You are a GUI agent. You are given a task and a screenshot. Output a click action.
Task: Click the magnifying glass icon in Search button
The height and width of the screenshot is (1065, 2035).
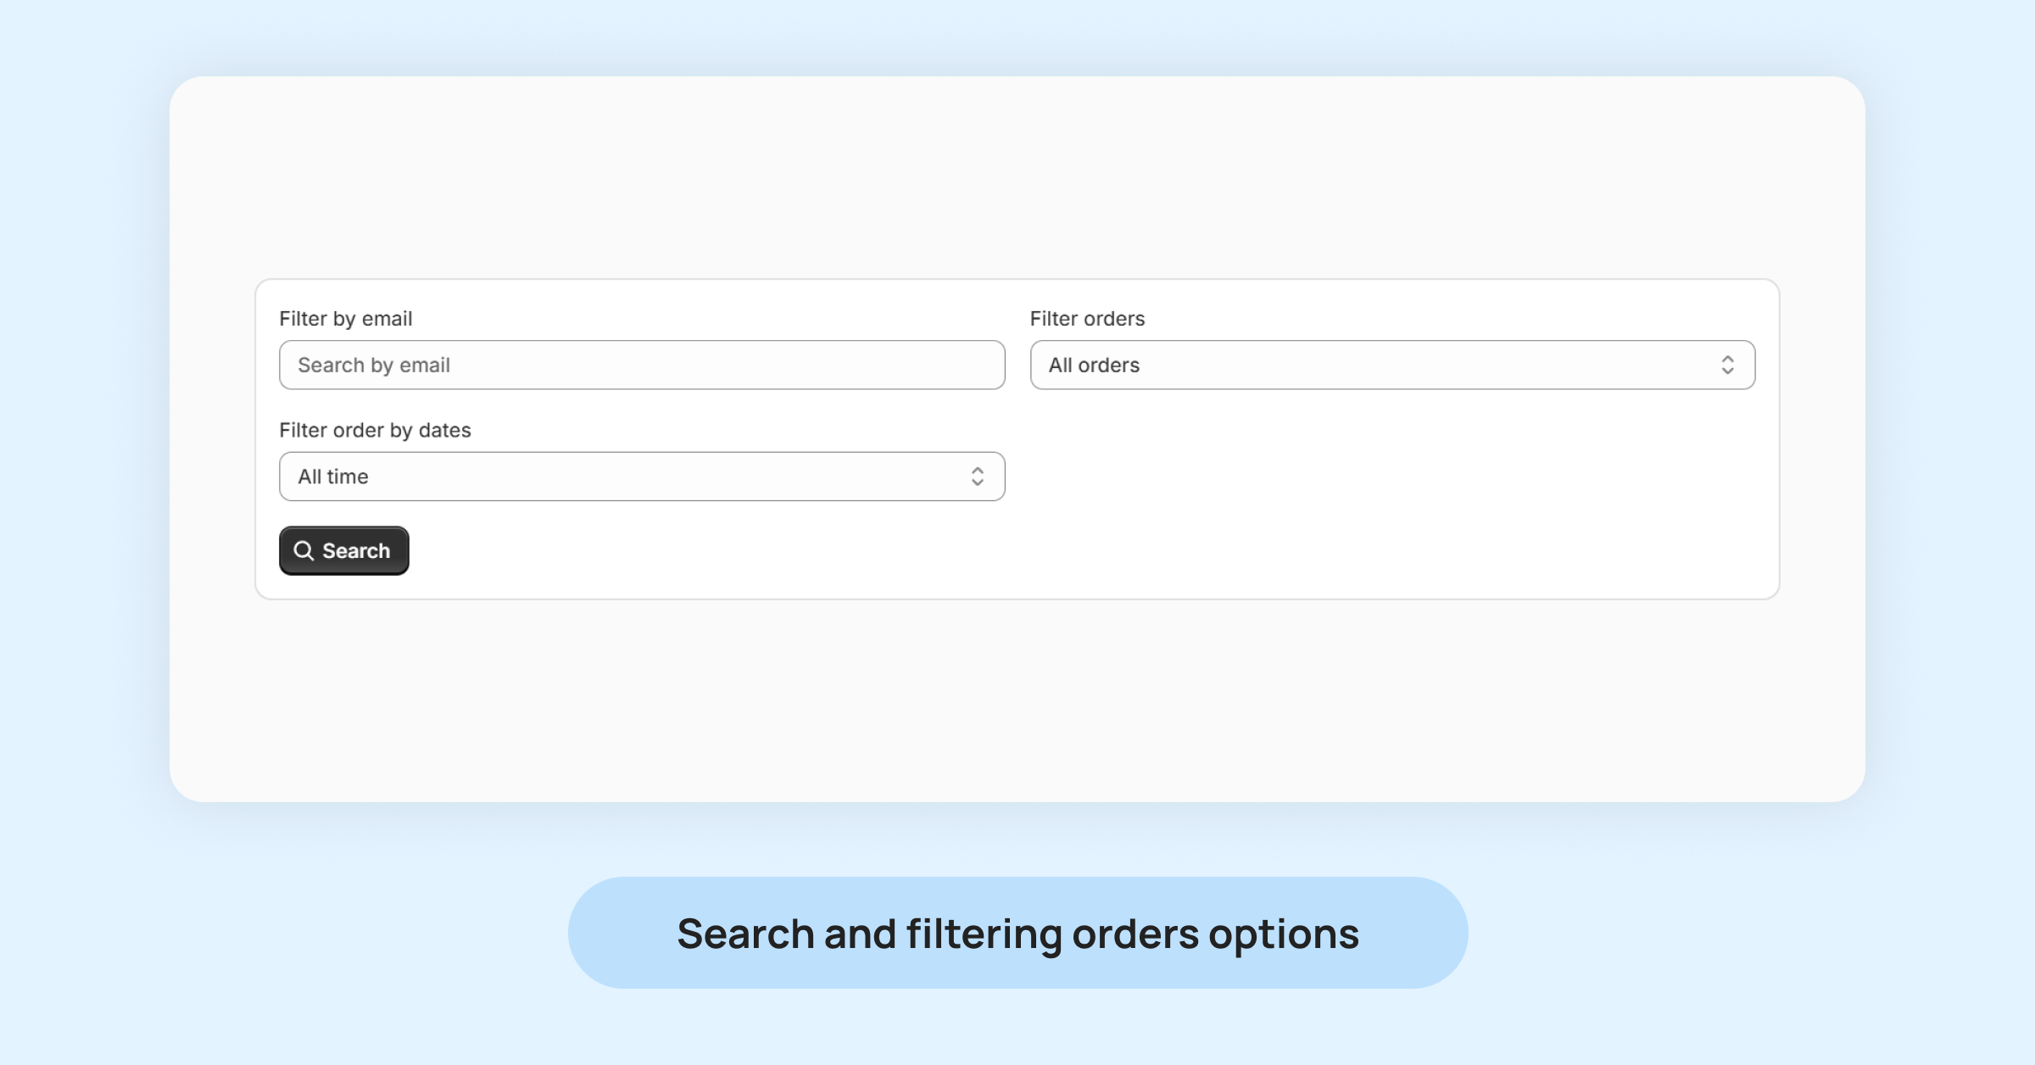(x=304, y=551)
